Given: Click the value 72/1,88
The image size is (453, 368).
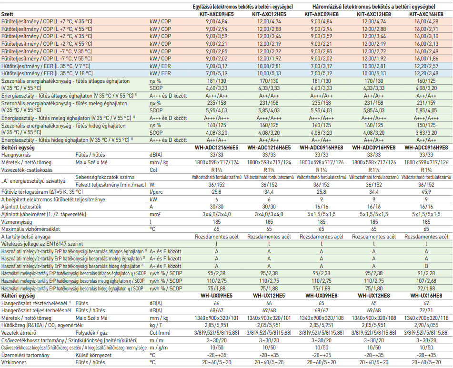Looking at the screenshot, I should [426, 288].
